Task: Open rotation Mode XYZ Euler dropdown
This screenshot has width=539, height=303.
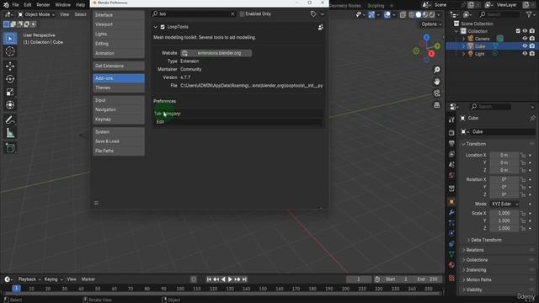Action: click(x=504, y=204)
